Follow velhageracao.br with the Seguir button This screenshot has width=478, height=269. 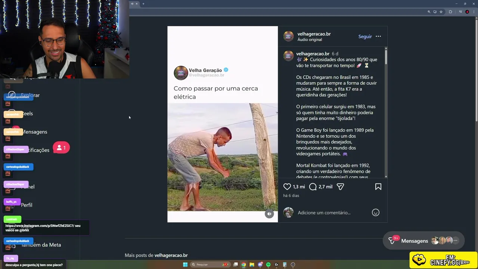pos(365,36)
